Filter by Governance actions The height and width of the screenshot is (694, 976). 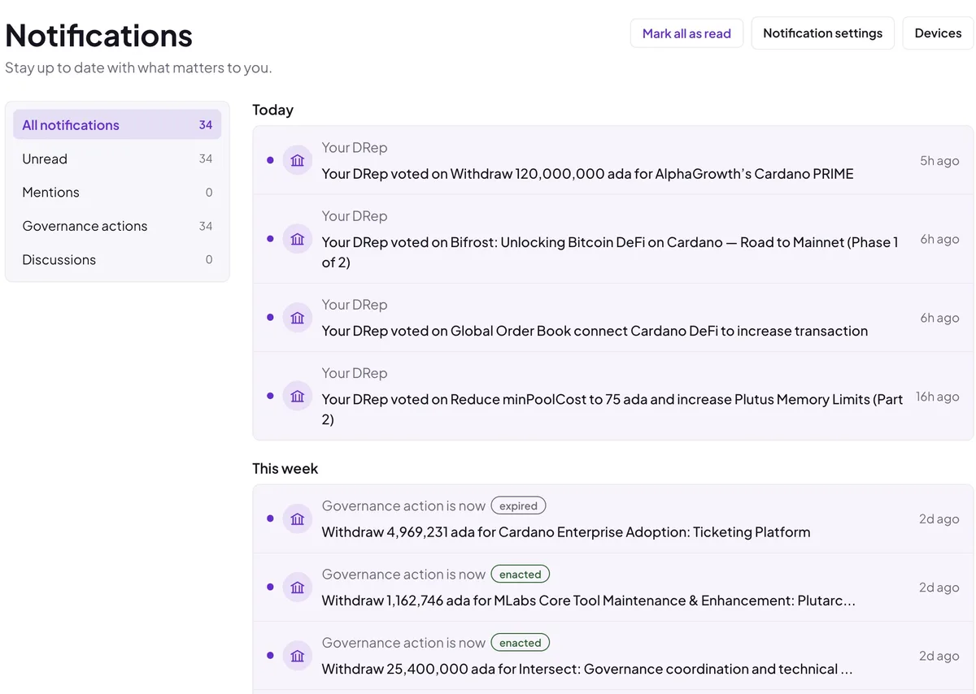pyautogui.click(x=117, y=226)
